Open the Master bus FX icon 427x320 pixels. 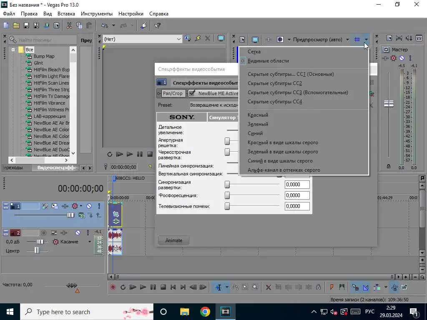(x=385, y=58)
